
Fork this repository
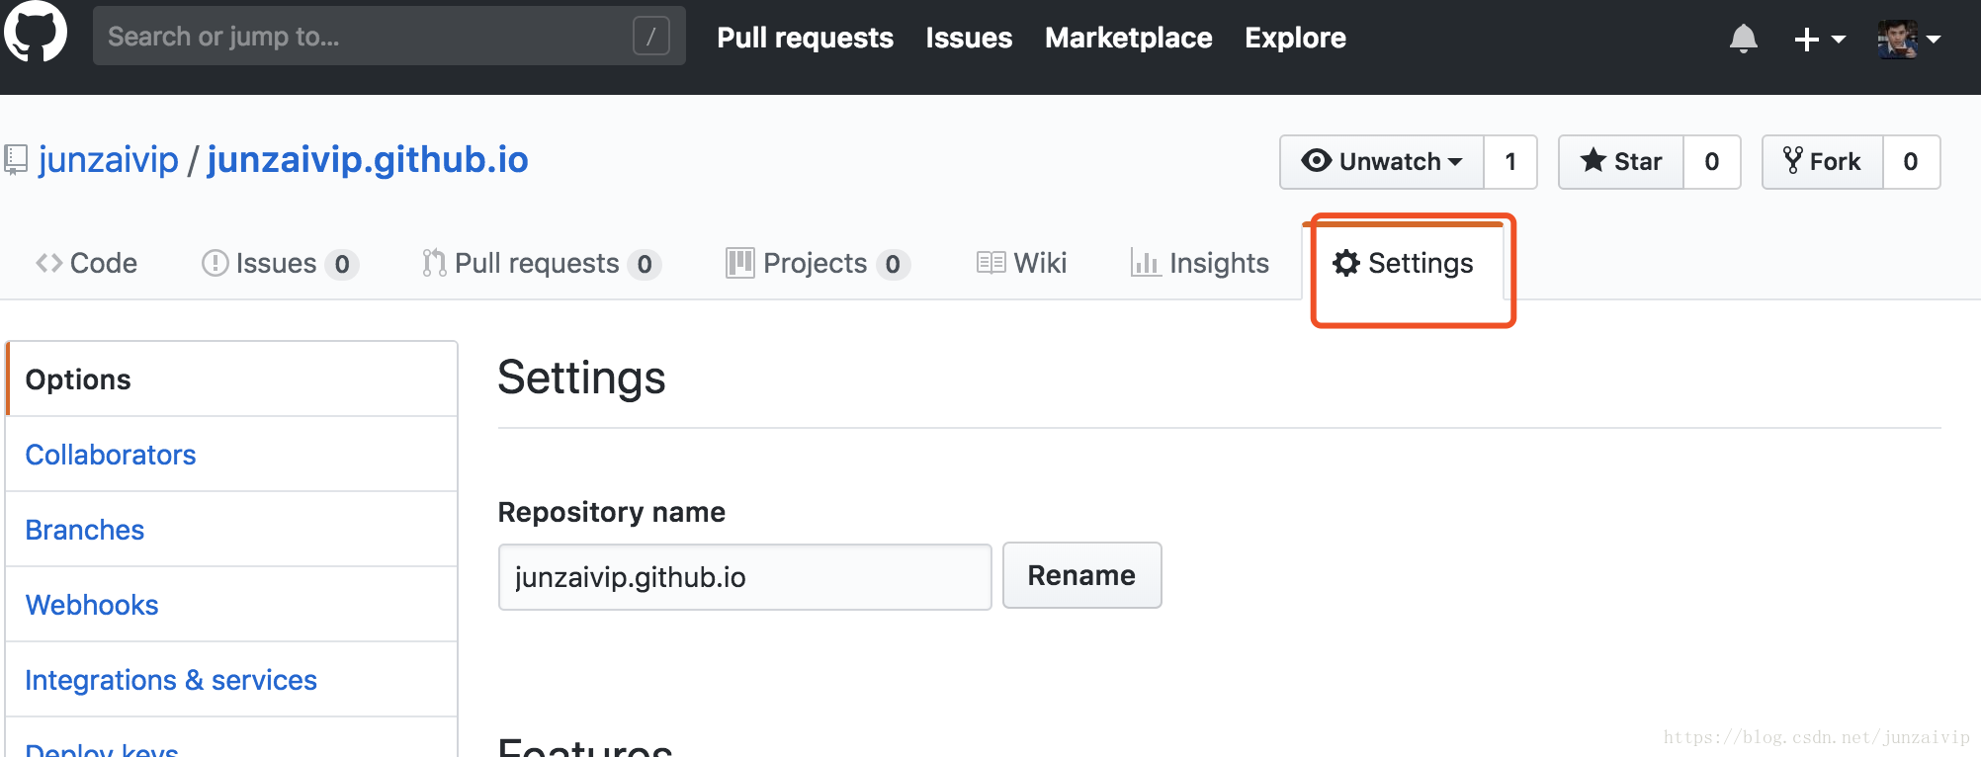1823,161
